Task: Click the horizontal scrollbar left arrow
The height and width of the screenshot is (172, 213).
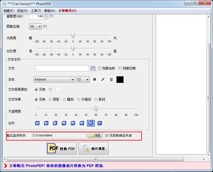Action: tap(5, 159)
